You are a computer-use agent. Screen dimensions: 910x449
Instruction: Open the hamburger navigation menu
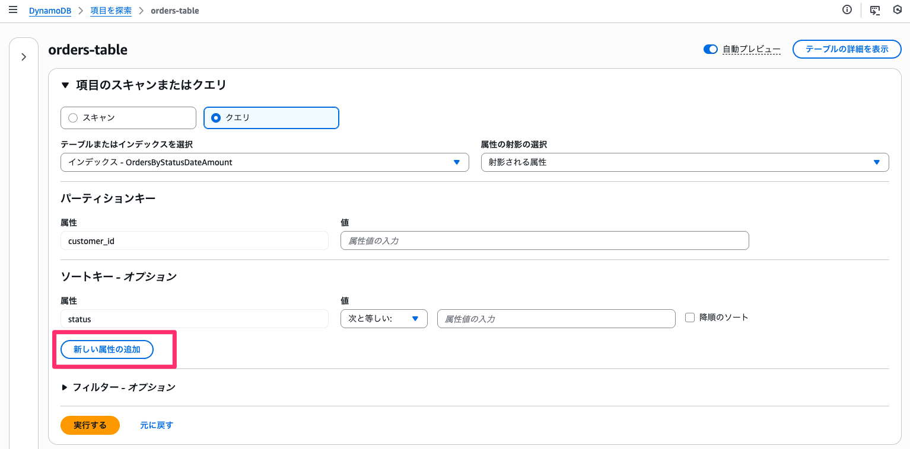pyautogui.click(x=13, y=10)
